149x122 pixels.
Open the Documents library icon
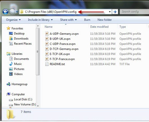[11, 59]
